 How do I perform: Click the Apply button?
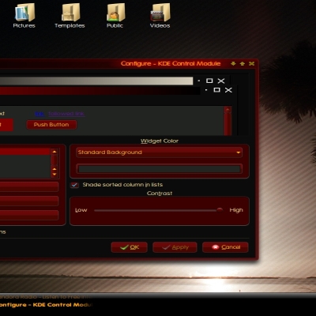(x=175, y=247)
